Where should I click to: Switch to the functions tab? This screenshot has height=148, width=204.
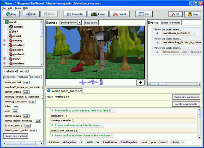pos(35,77)
